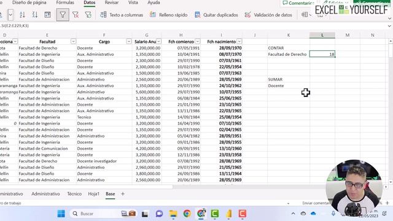The width and height of the screenshot is (393, 221).
Task: Expand the ribbon options chevron
Action: point(389,18)
